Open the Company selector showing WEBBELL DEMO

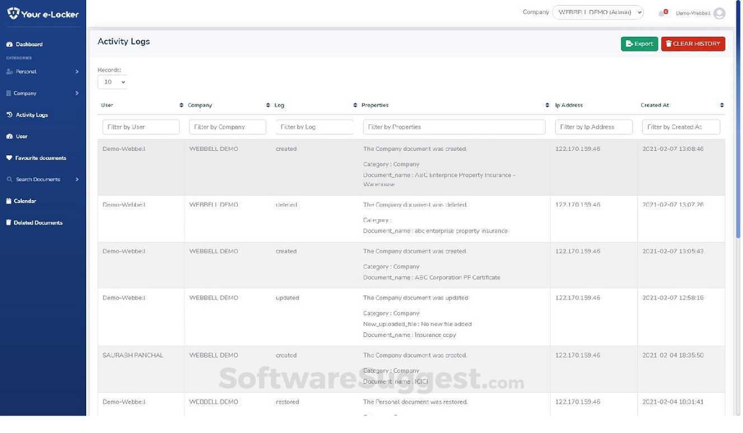point(598,11)
